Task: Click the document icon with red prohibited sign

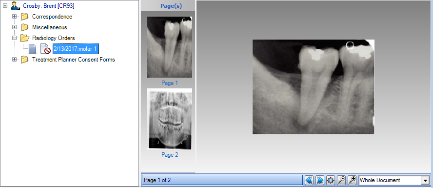Action: (x=45, y=49)
